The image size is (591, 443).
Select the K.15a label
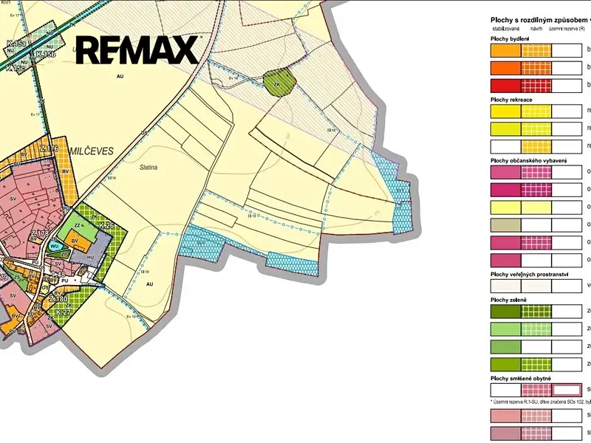tap(16, 44)
